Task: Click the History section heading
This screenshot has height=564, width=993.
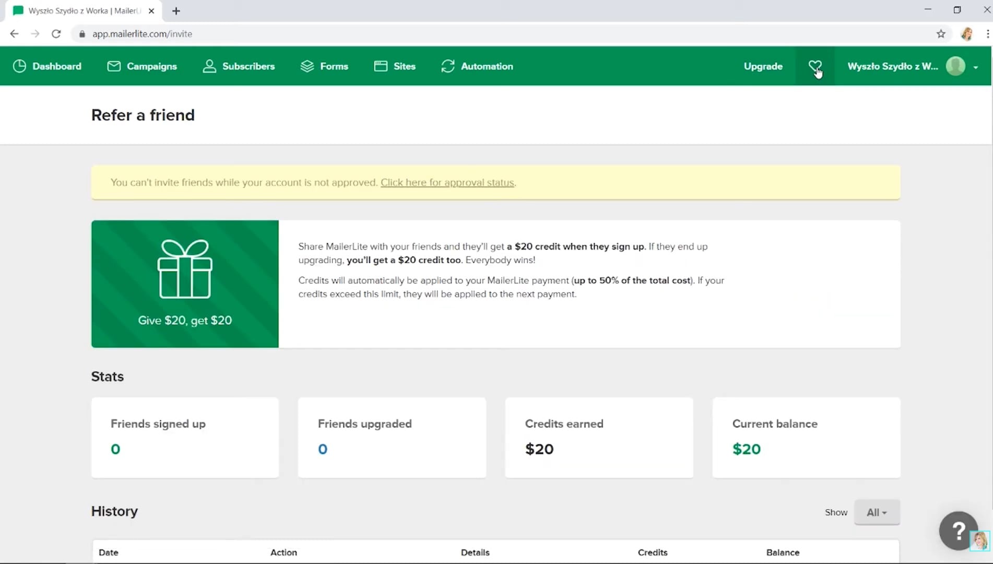Action: (114, 511)
